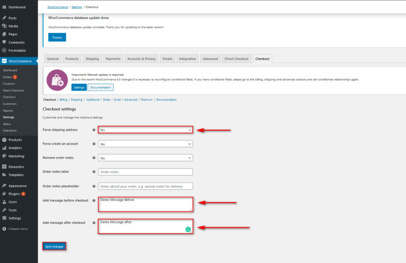Open the Direct Checkout tab

[236, 59]
